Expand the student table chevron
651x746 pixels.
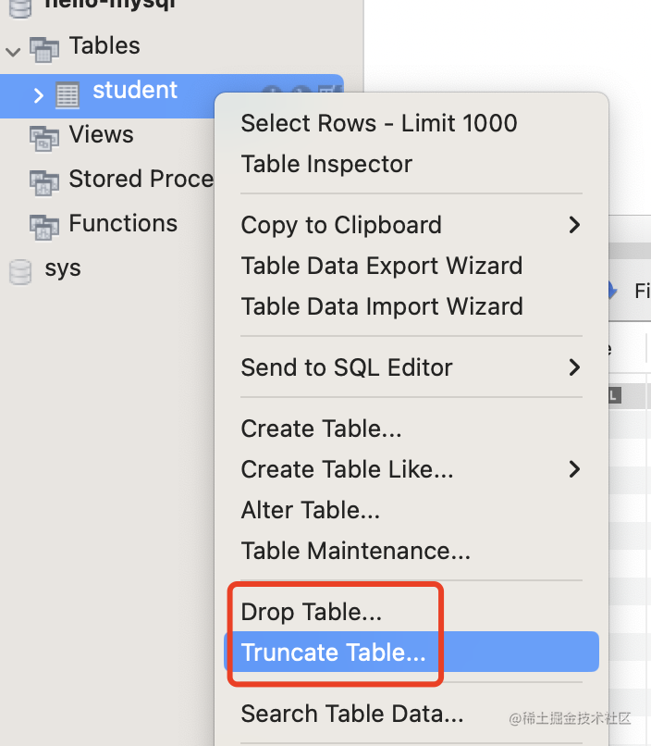[x=38, y=94]
